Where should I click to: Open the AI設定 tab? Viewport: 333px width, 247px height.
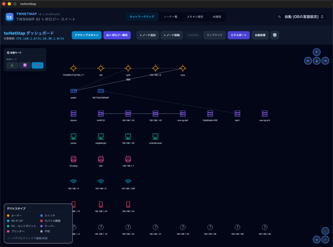pos(217,17)
